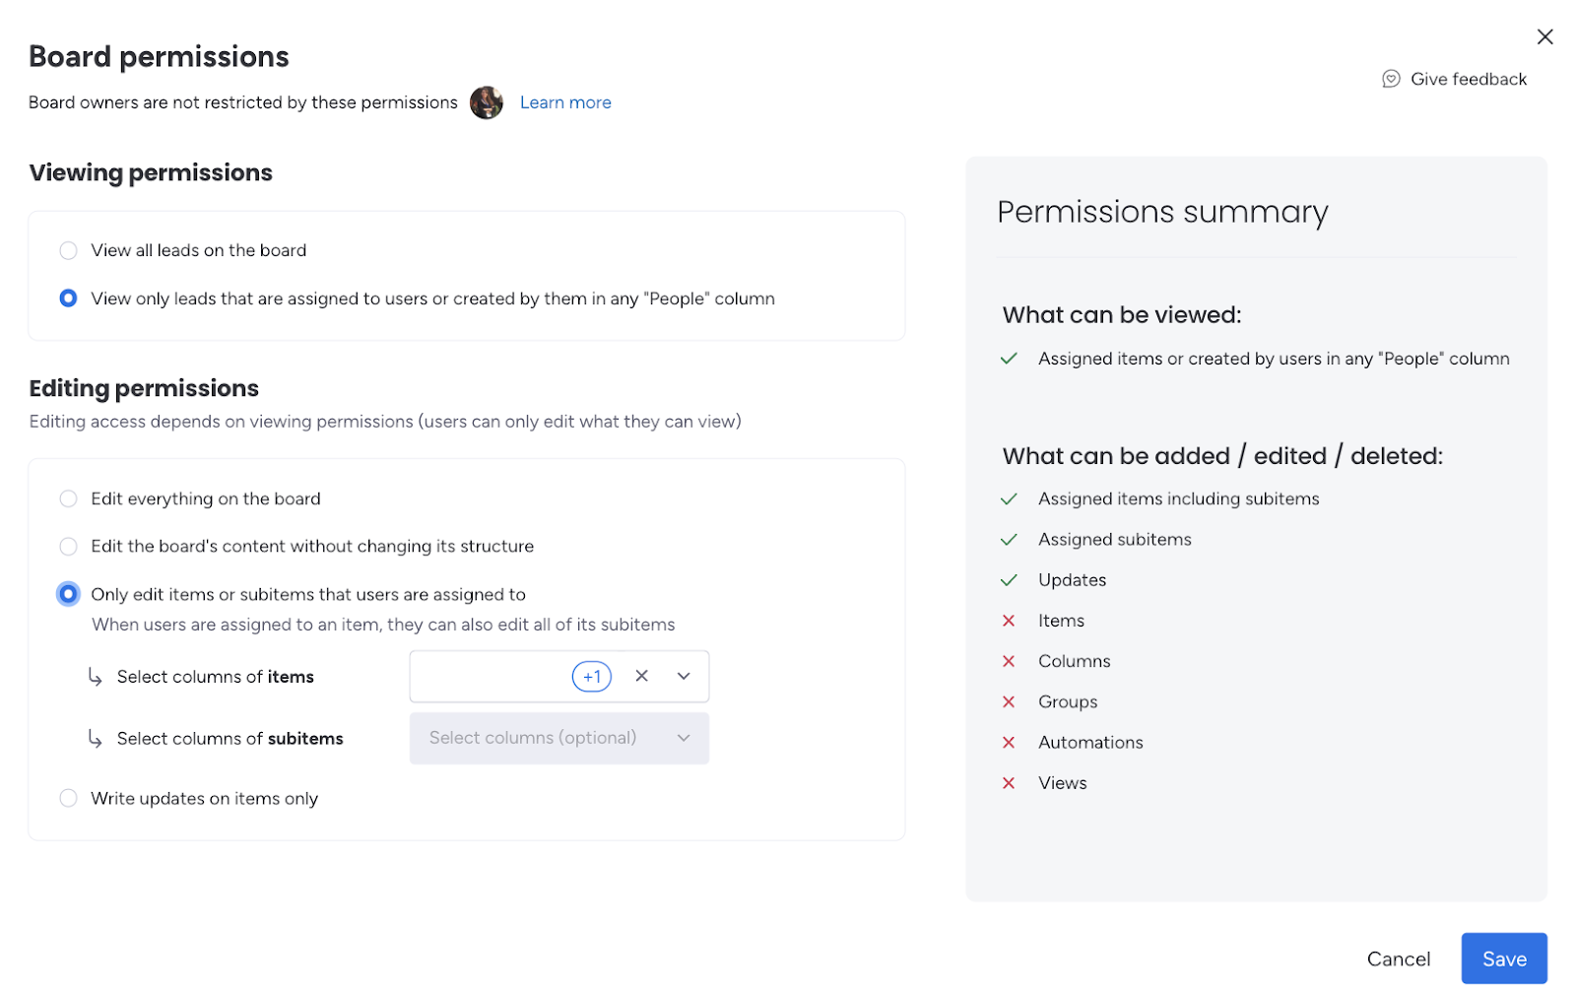Click the Cancel button
The image size is (1576, 994).
tap(1398, 959)
